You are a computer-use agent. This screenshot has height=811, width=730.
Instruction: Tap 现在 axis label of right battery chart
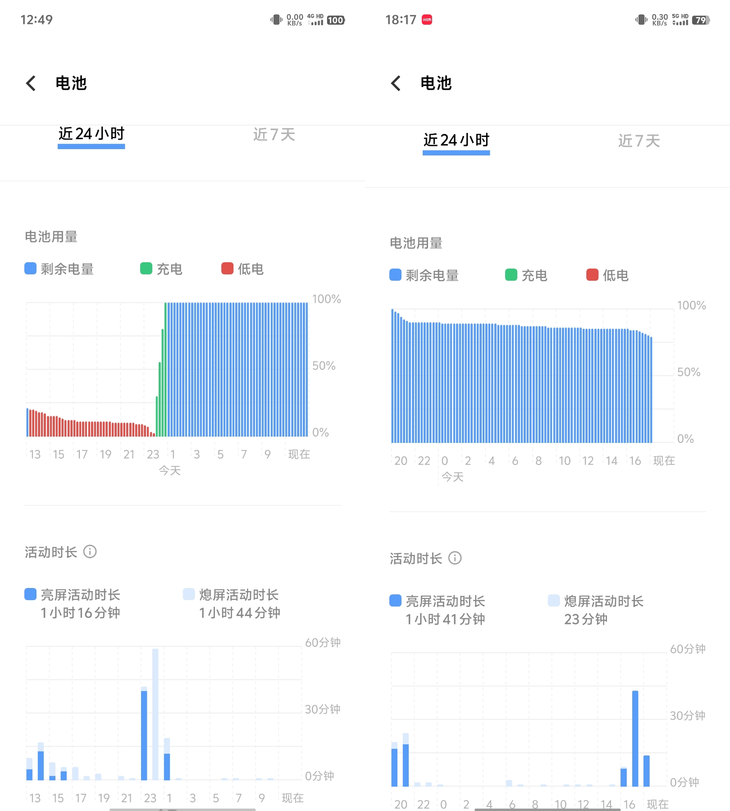click(664, 460)
